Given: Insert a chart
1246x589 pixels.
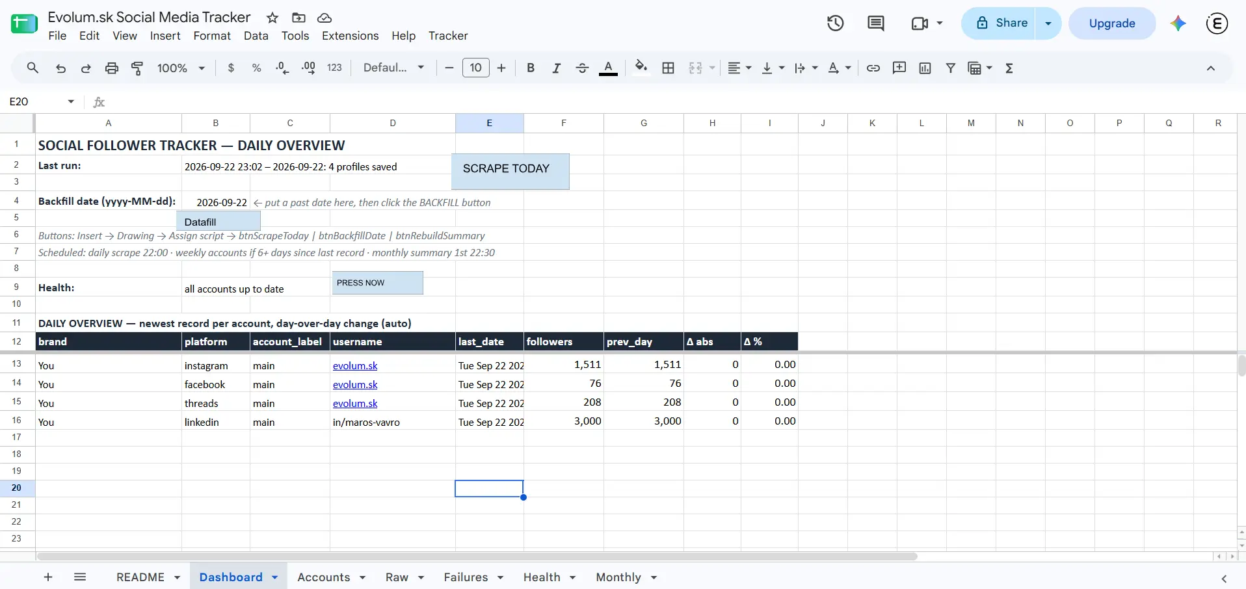Looking at the screenshot, I should click(x=925, y=68).
